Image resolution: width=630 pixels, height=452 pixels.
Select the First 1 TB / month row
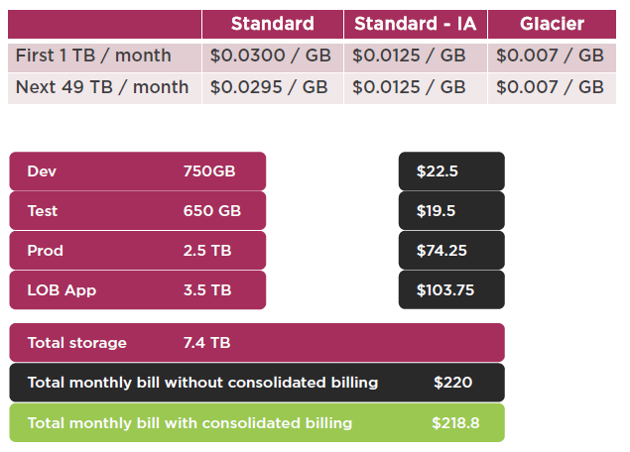(103, 56)
